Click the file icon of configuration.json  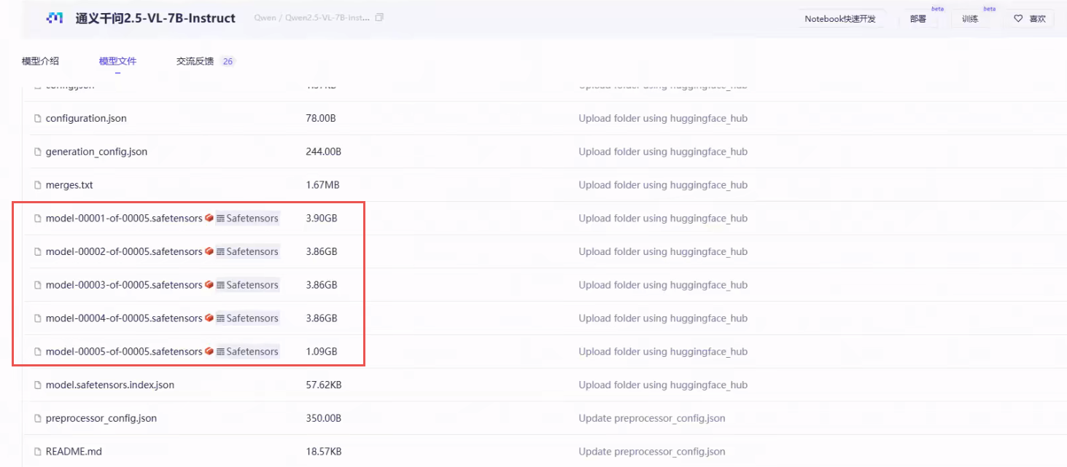point(38,119)
